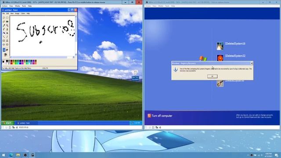This screenshot has width=281, height=158.
Task: Click Paint's horizontal canvas scrollbar
Action: click(x=42, y=57)
